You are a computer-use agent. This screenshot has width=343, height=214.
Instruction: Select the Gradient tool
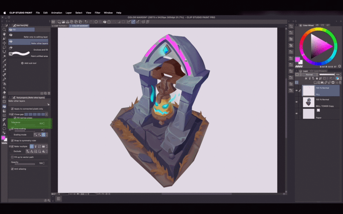pyautogui.click(x=4, y=111)
